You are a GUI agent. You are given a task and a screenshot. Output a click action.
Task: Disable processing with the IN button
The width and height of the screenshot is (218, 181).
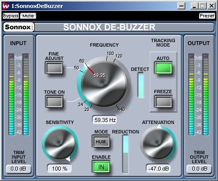[x=101, y=167]
